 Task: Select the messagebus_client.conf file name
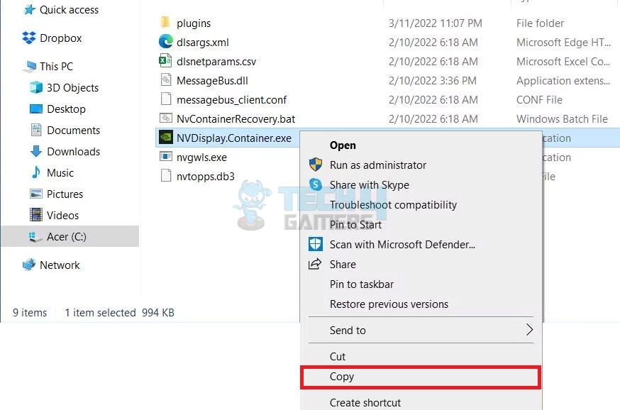tap(232, 99)
